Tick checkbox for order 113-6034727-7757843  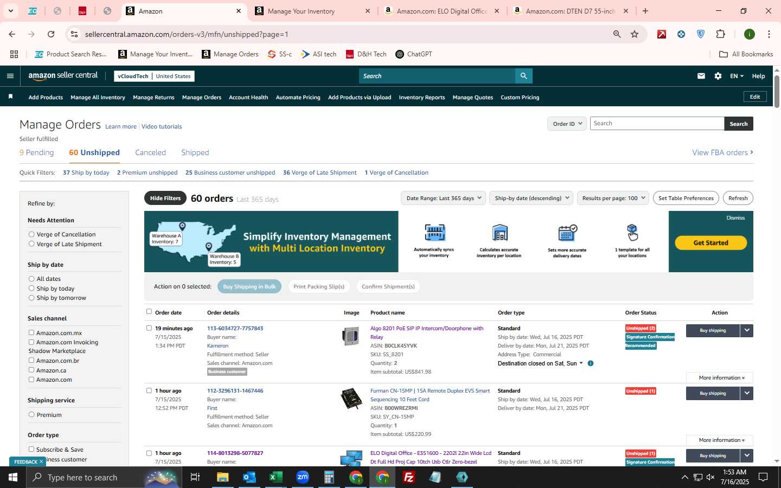(149, 328)
